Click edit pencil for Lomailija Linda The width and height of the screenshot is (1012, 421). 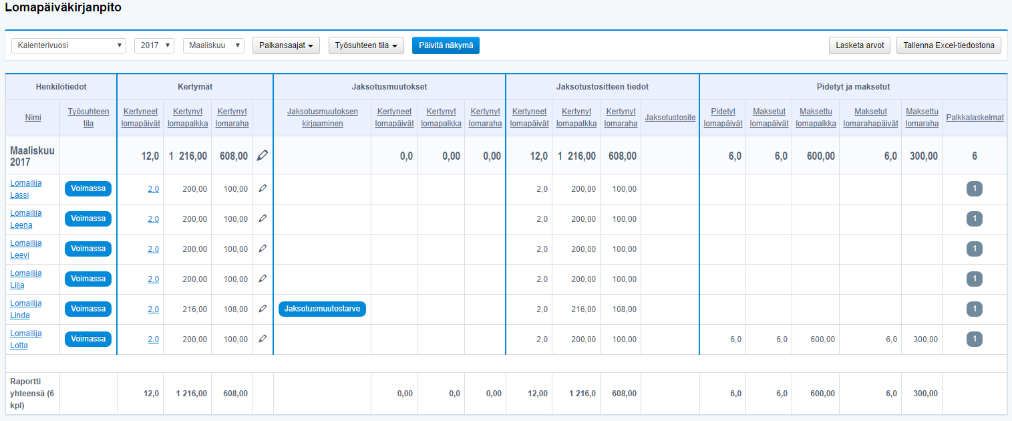(263, 309)
